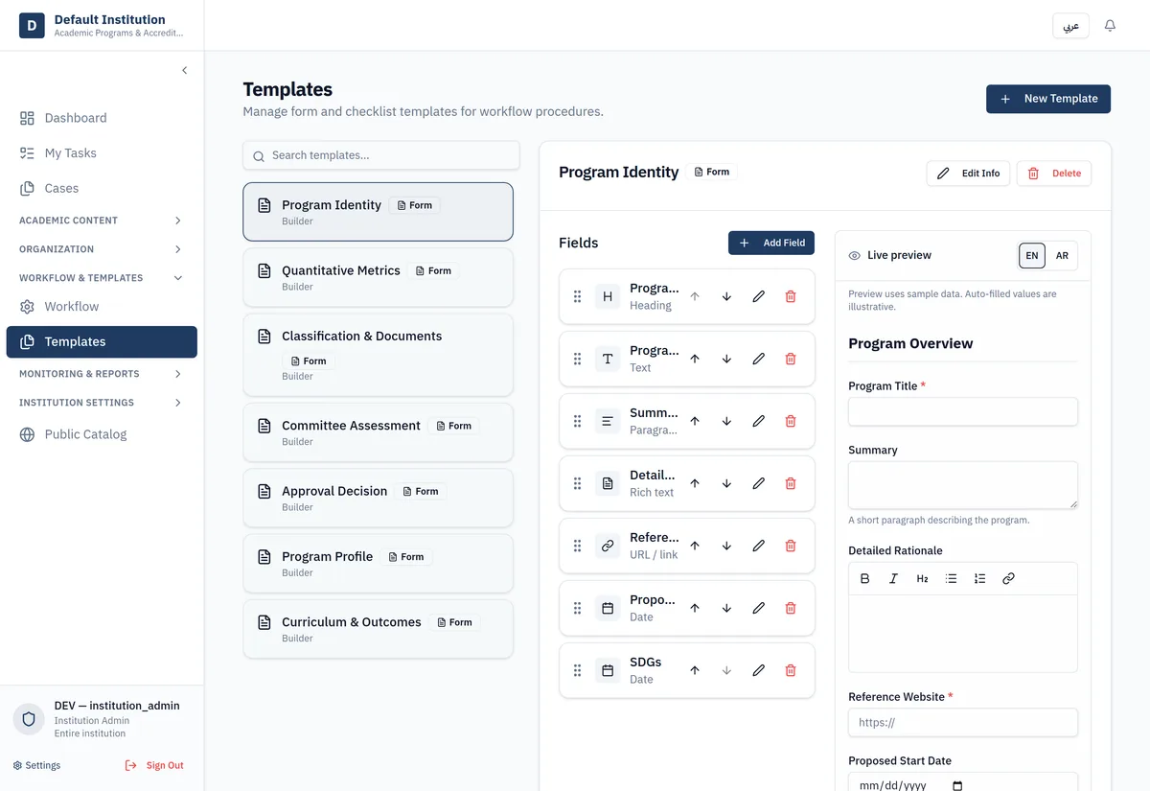Switch the interface language to عربي
This screenshot has width=1150, height=791.
click(x=1071, y=26)
